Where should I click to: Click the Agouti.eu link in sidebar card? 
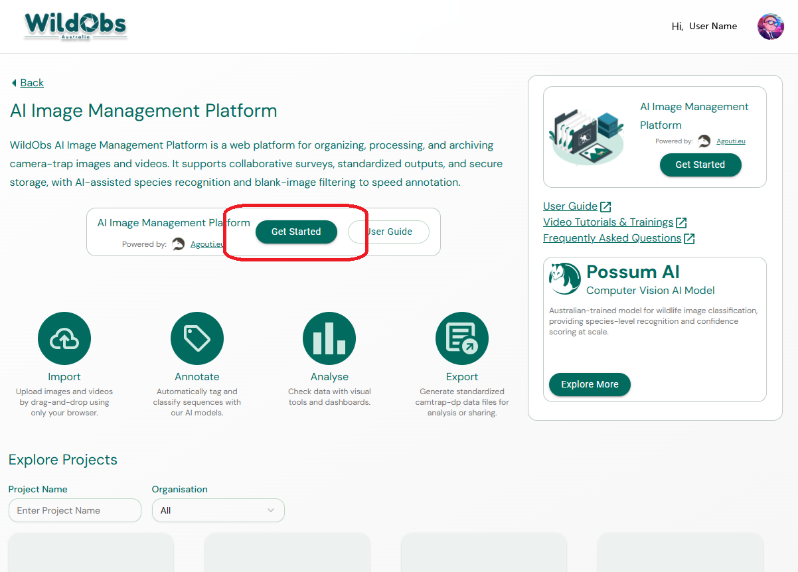pos(731,141)
